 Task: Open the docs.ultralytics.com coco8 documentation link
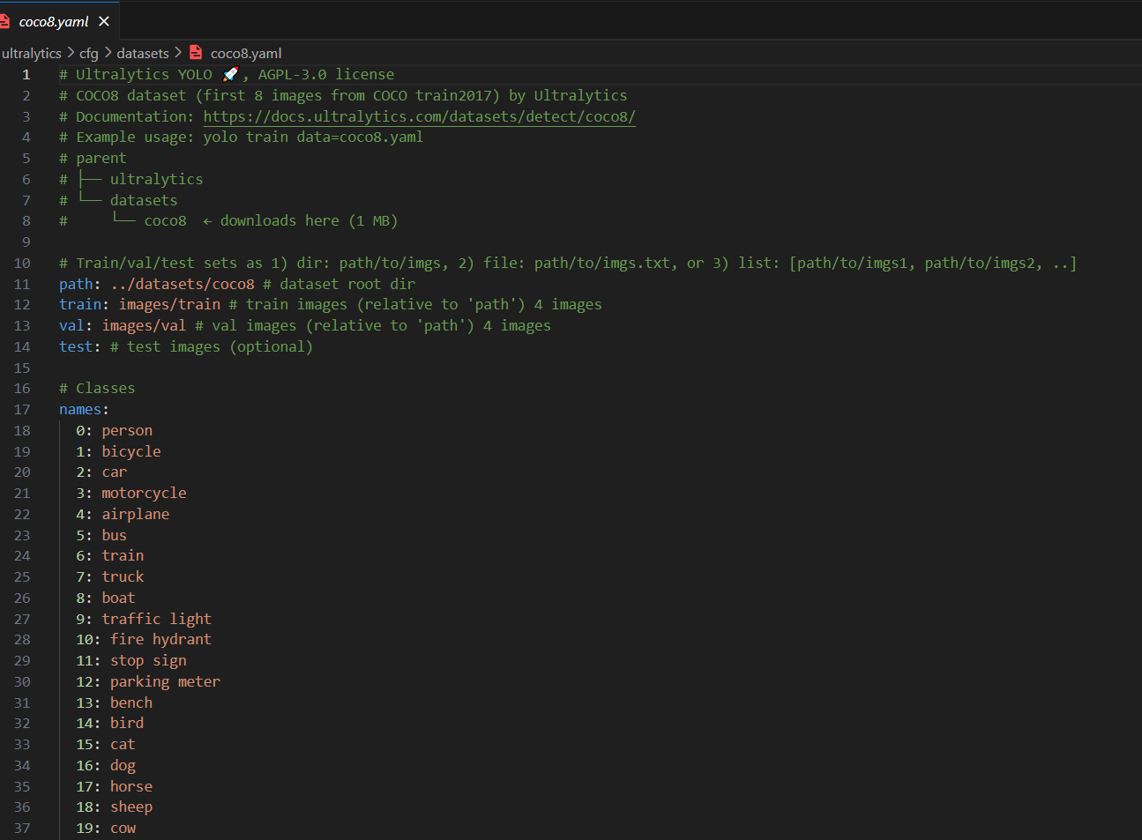(419, 116)
